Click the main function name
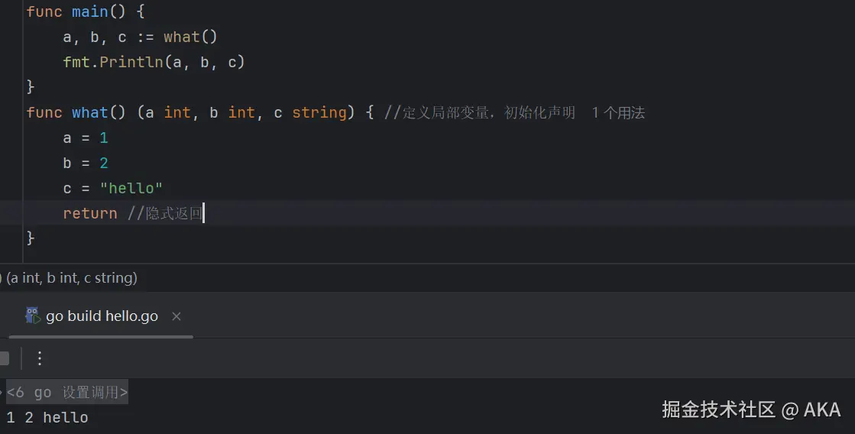Viewport: 855px width, 434px height. [x=90, y=12]
